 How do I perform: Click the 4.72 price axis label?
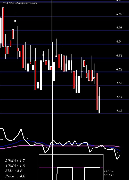coord(119,69)
